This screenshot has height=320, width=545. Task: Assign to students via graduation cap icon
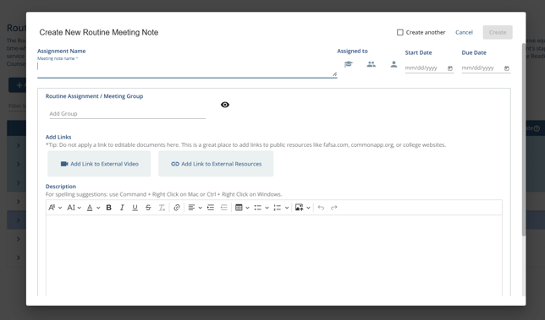pyautogui.click(x=349, y=64)
